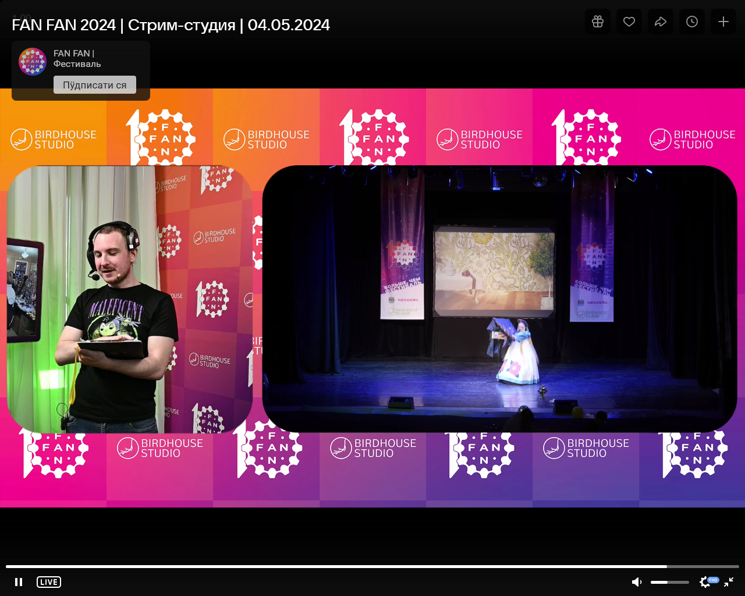Adjust the volume slider
The image size is (745, 596).
(670, 582)
